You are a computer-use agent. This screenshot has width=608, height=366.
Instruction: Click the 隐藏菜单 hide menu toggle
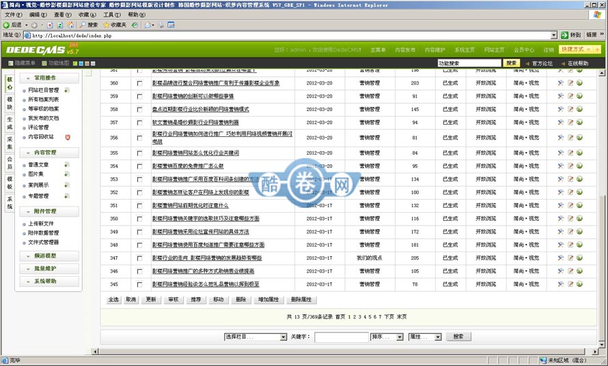click(x=22, y=63)
